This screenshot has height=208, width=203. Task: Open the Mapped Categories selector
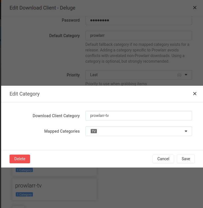point(139,131)
